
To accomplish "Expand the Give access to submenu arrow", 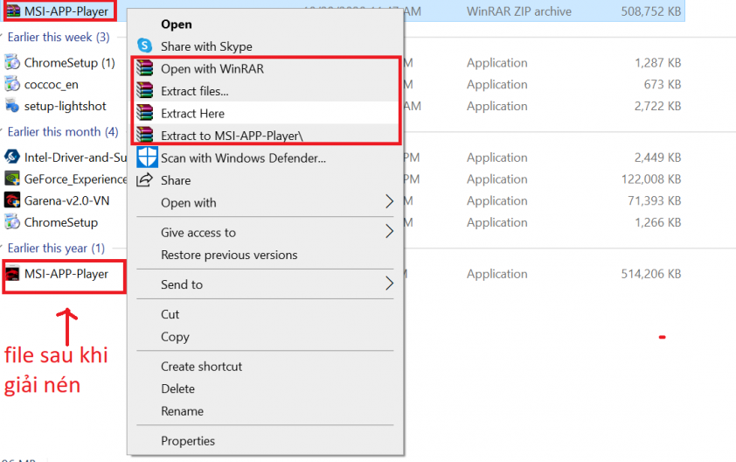I will point(389,231).
